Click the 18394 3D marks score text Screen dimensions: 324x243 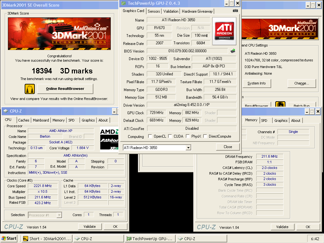62,71
